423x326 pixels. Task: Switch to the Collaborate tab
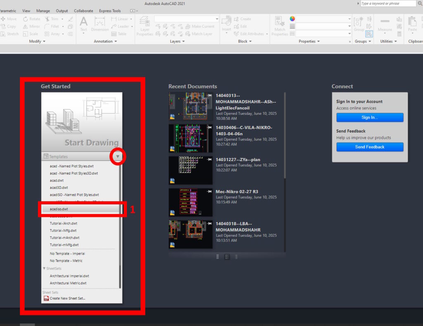click(83, 11)
